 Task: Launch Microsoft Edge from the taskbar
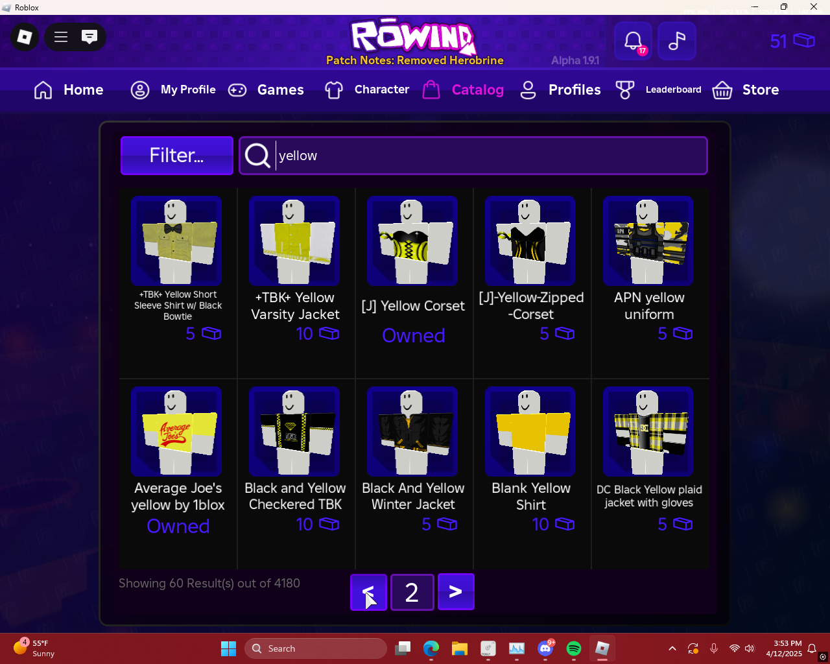[x=431, y=648]
